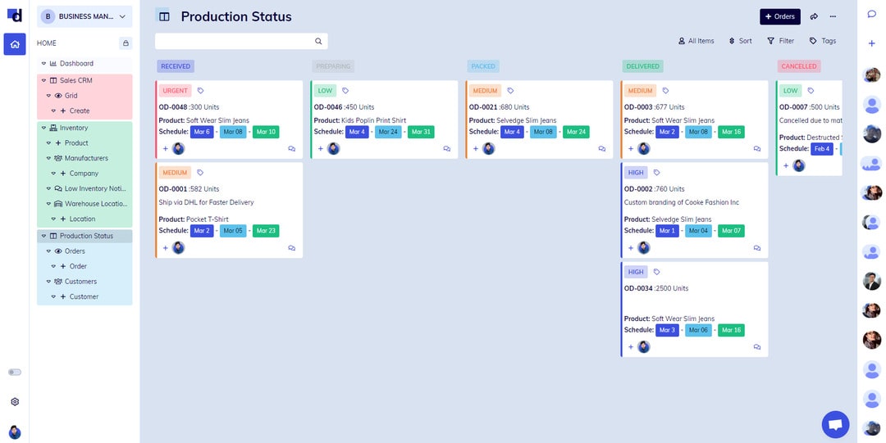Click the lock icon beside HOME
886x443 pixels.
click(126, 43)
